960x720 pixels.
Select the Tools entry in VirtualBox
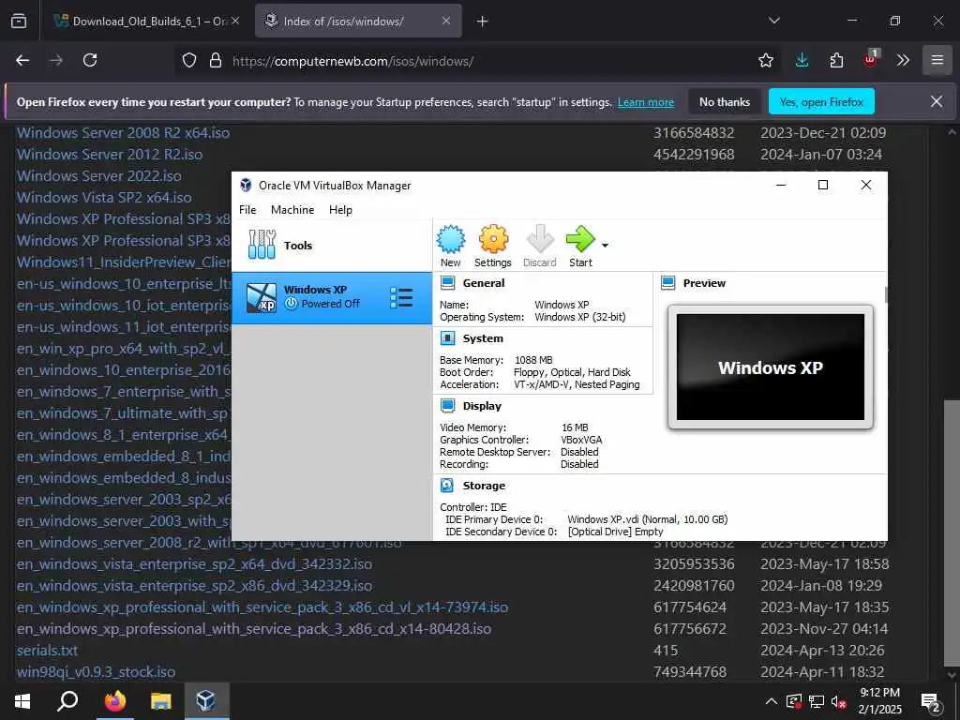click(332, 245)
